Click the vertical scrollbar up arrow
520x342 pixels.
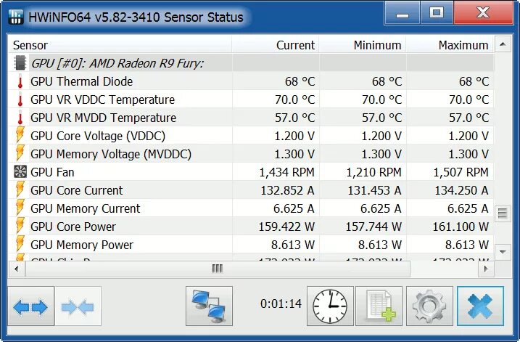tap(503, 44)
